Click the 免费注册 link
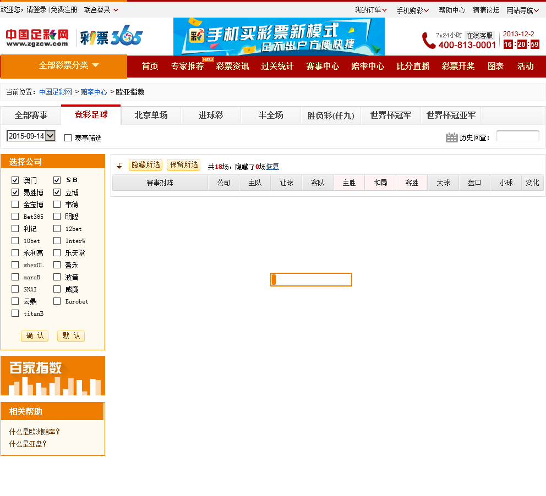546x496 pixels. point(64,10)
